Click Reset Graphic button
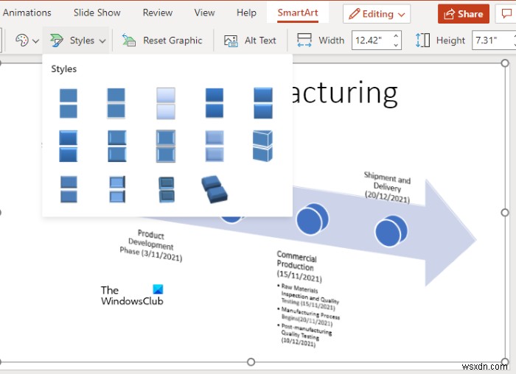 [162, 40]
